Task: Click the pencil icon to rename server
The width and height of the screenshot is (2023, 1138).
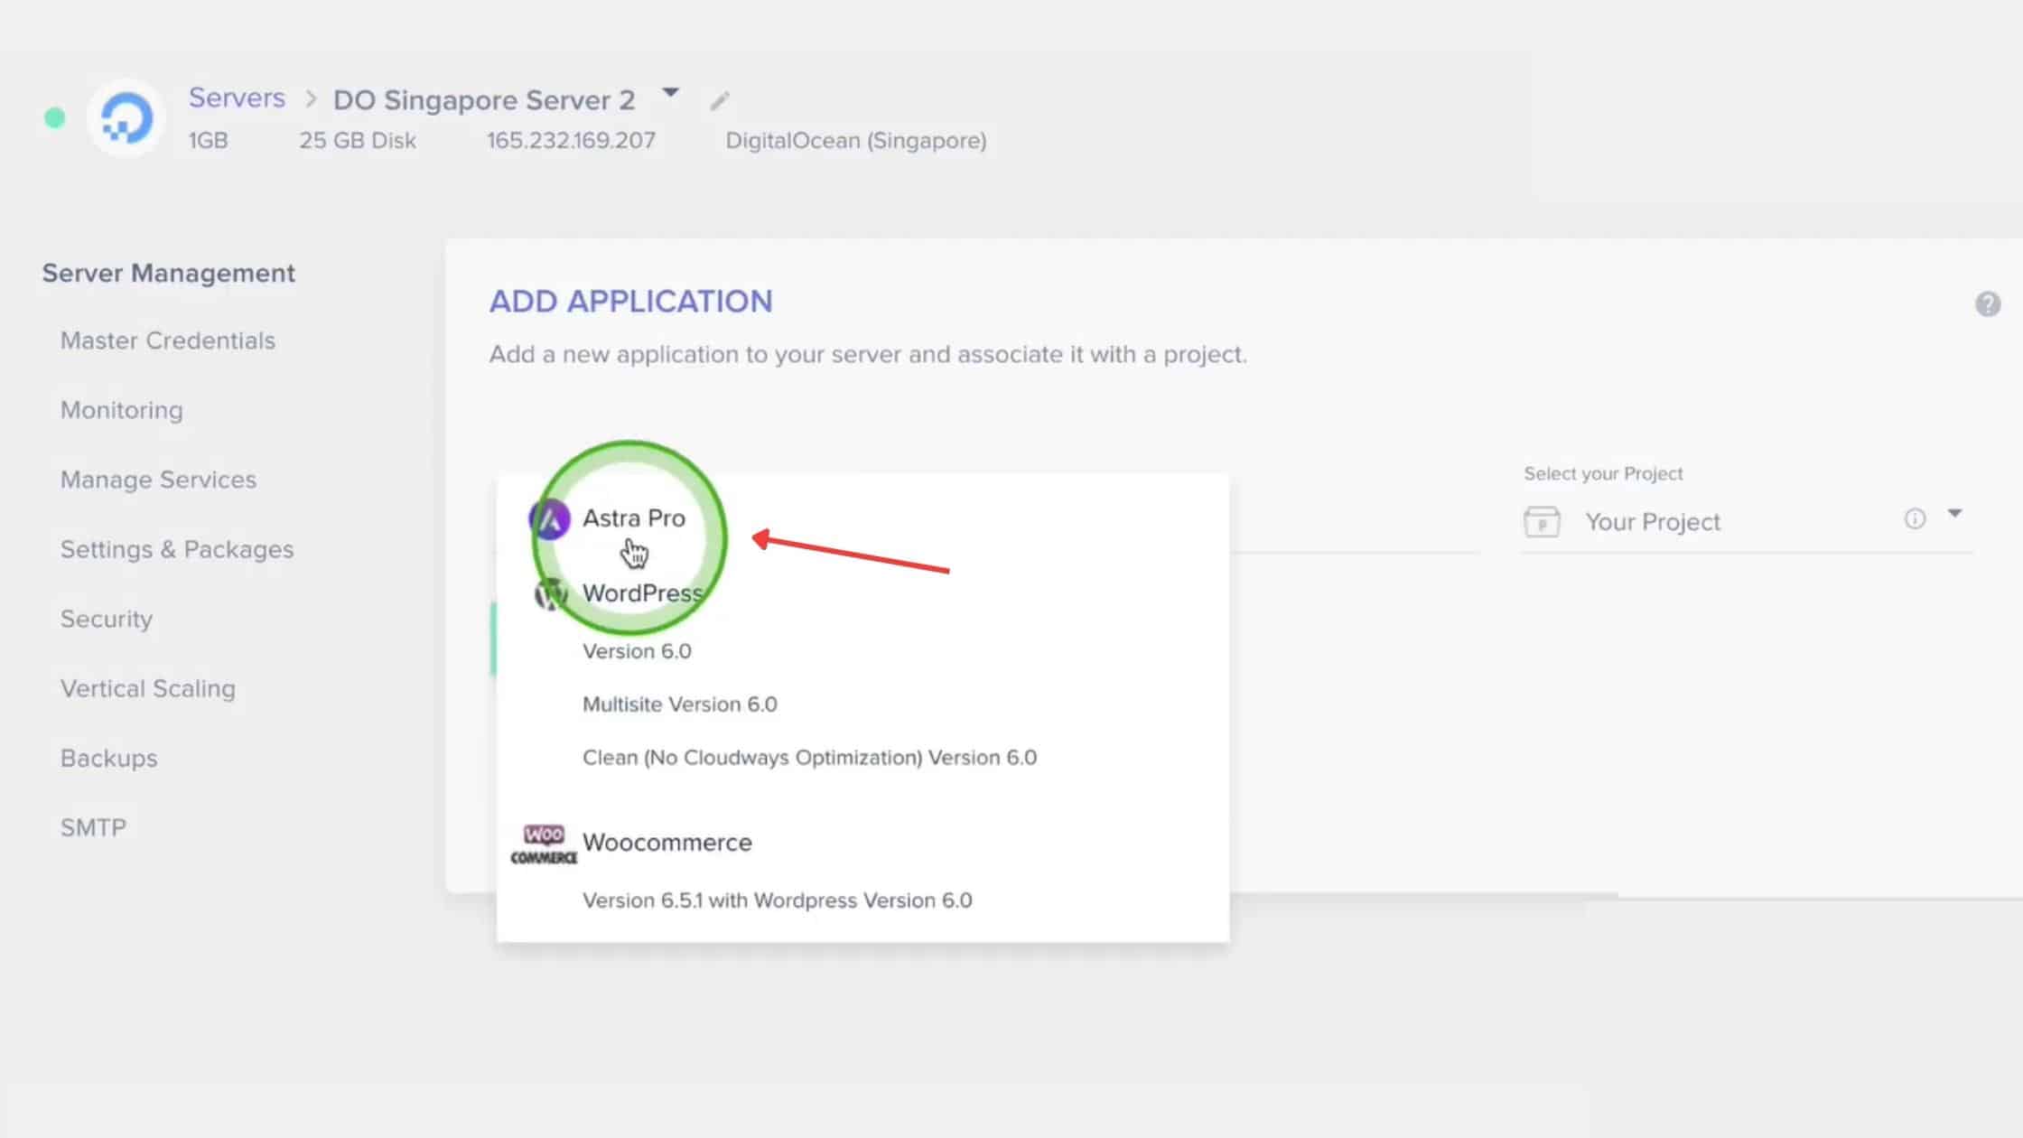Action: [719, 101]
